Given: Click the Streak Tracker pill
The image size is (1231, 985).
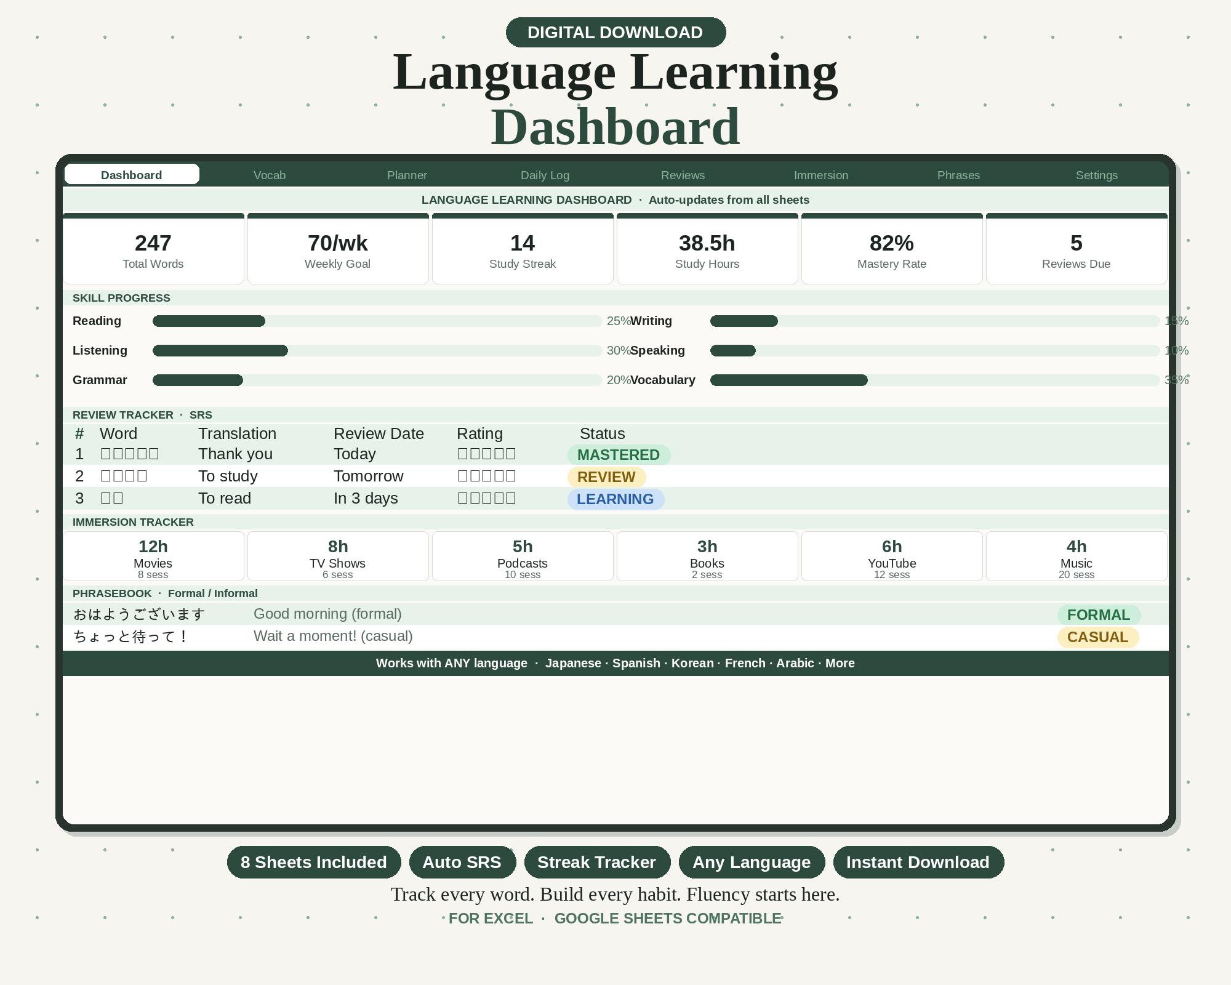Looking at the screenshot, I should tap(597, 862).
